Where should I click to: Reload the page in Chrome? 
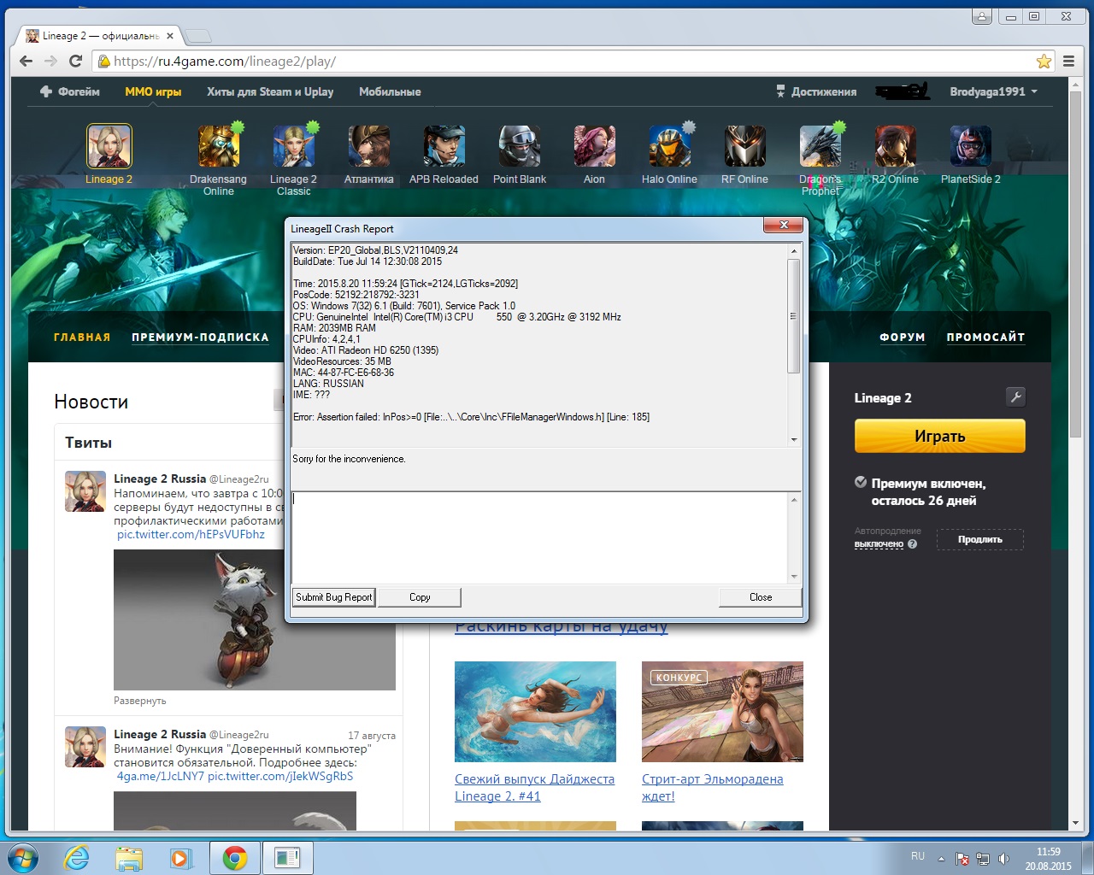(75, 62)
